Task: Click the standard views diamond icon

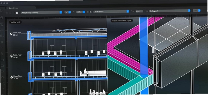Action: point(91,12)
